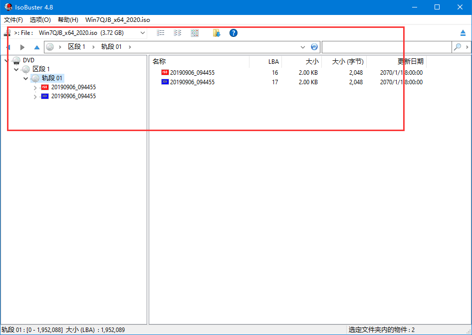
Task: Click the folder extract icon in toolbar
Action: (216, 33)
